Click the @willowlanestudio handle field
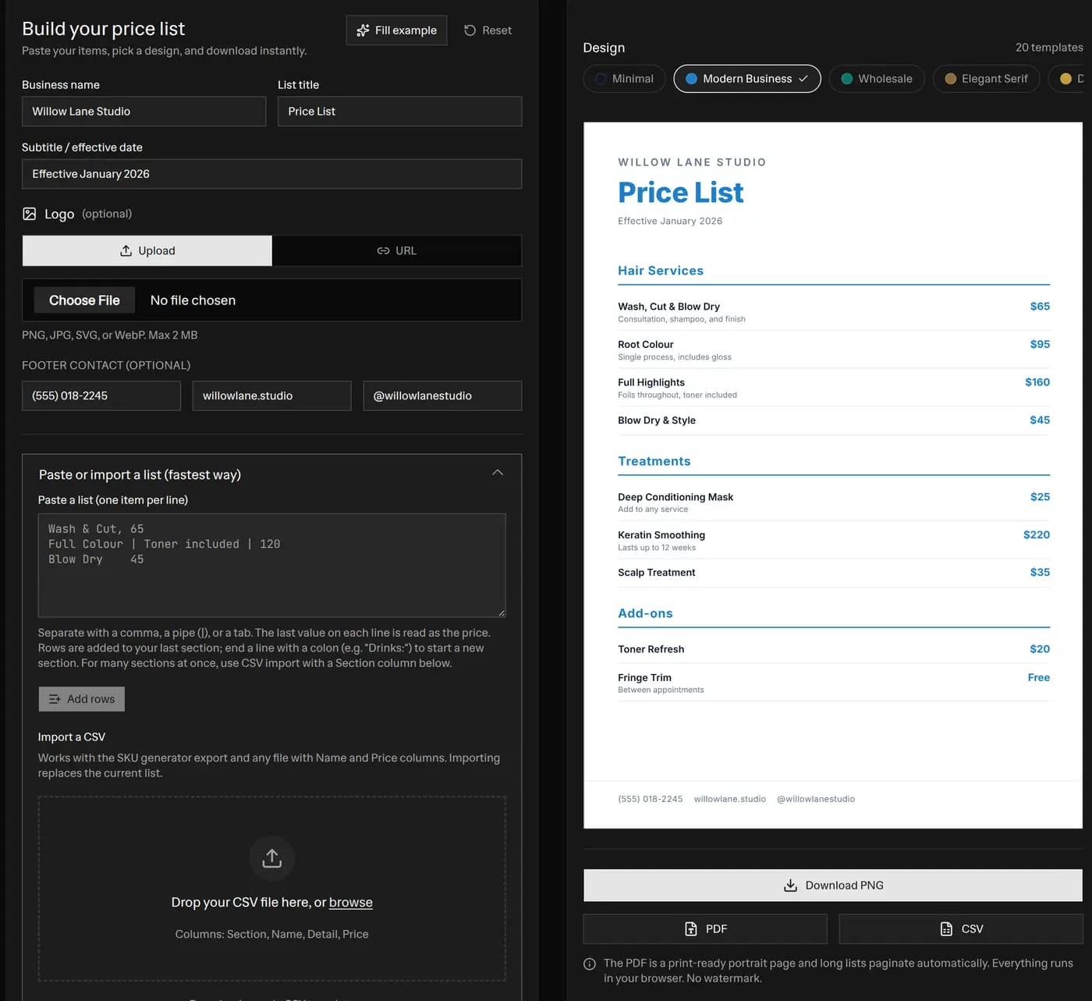The height and width of the screenshot is (1001, 1092). tap(442, 396)
